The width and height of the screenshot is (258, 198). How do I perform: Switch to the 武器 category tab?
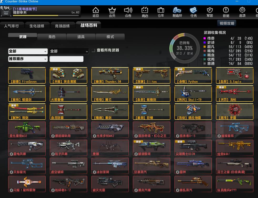tap(23, 36)
